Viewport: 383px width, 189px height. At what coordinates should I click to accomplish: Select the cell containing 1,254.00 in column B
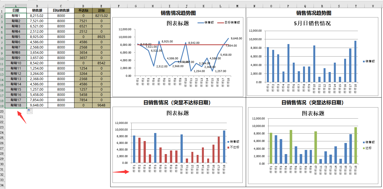coord(37,68)
